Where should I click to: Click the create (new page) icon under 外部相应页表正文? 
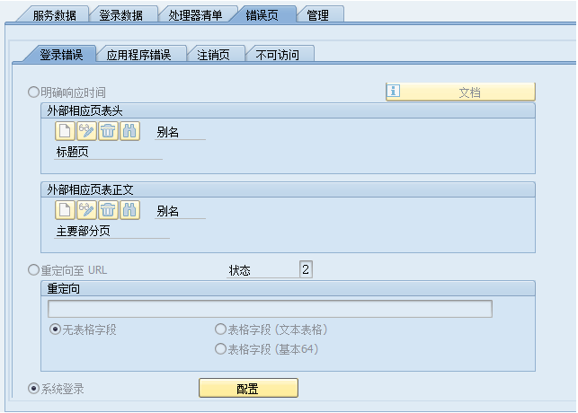pos(65,210)
